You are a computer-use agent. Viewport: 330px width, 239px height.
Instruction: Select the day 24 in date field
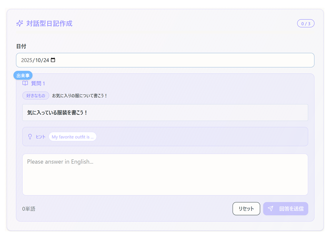(x=46, y=60)
